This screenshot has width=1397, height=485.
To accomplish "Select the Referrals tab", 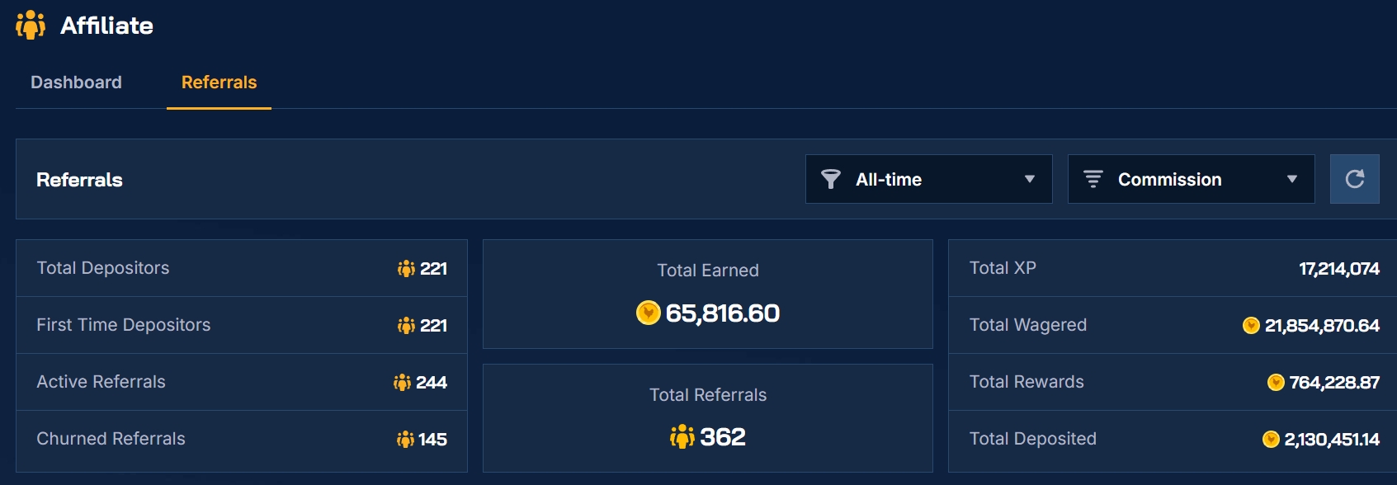I will point(219,82).
